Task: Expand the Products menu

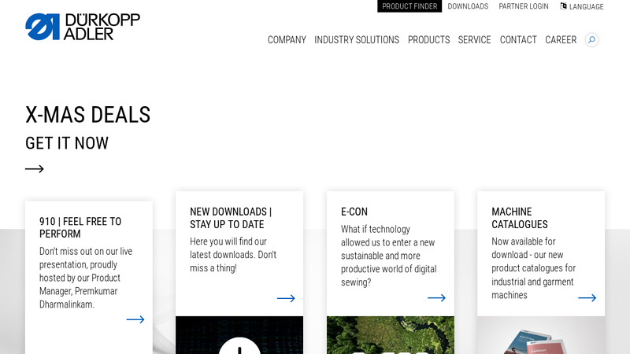Action: [428, 40]
